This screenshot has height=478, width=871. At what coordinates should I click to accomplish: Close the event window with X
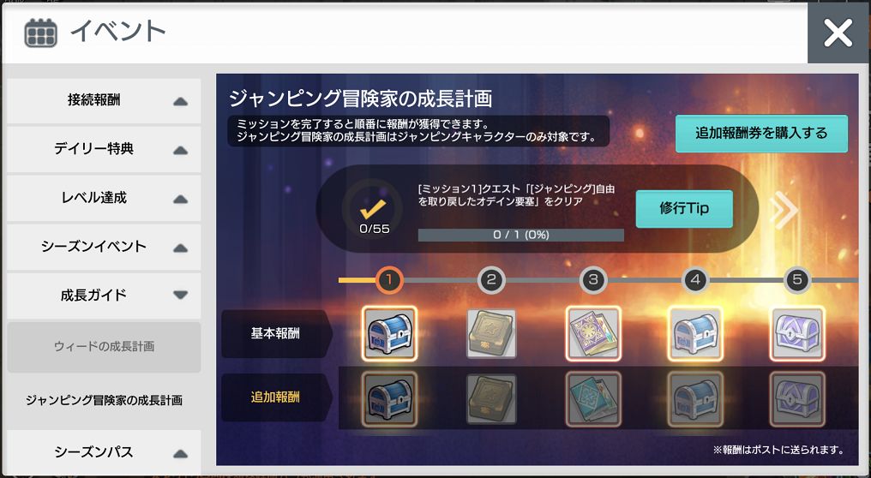coord(838,33)
